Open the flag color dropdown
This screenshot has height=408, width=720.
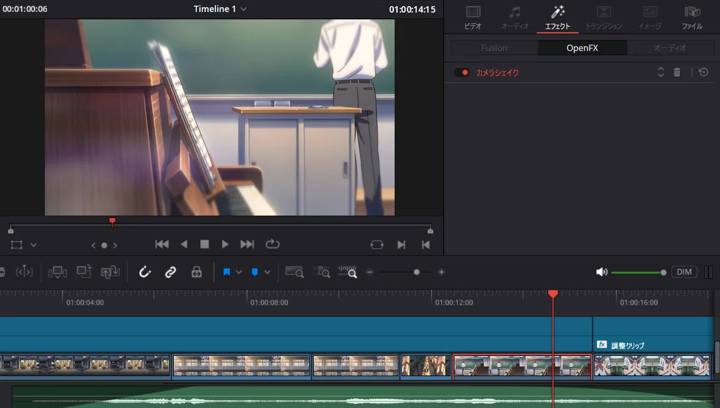pyautogui.click(x=239, y=272)
